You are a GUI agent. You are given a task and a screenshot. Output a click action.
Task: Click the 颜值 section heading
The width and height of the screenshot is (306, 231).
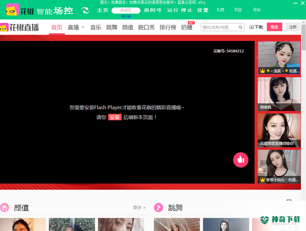pyautogui.click(x=21, y=208)
